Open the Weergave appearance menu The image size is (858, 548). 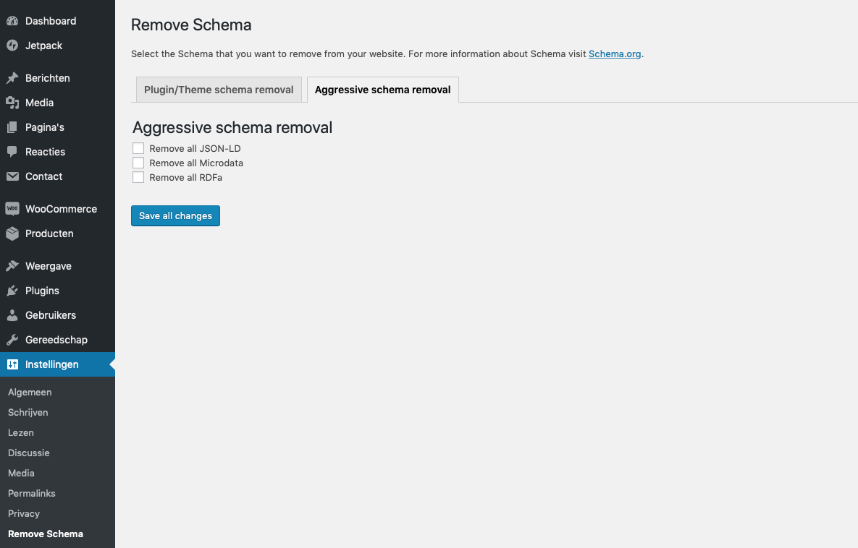pyautogui.click(x=48, y=266)
